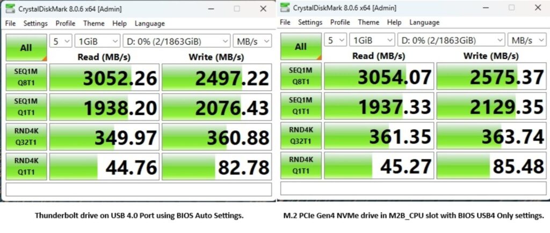Run All benchmarks in left window
The image size is (550, 233).
[26, 48]
